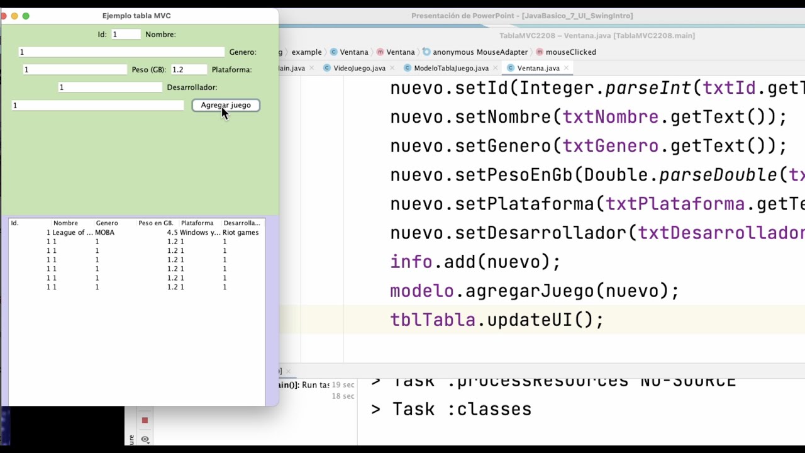805x453 pixels.
Task: Click the Agregar juego button
Action: tap(226, 105)
